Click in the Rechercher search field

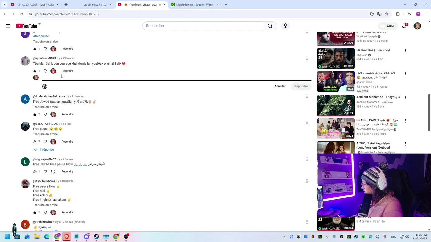(x=203, y=26)
